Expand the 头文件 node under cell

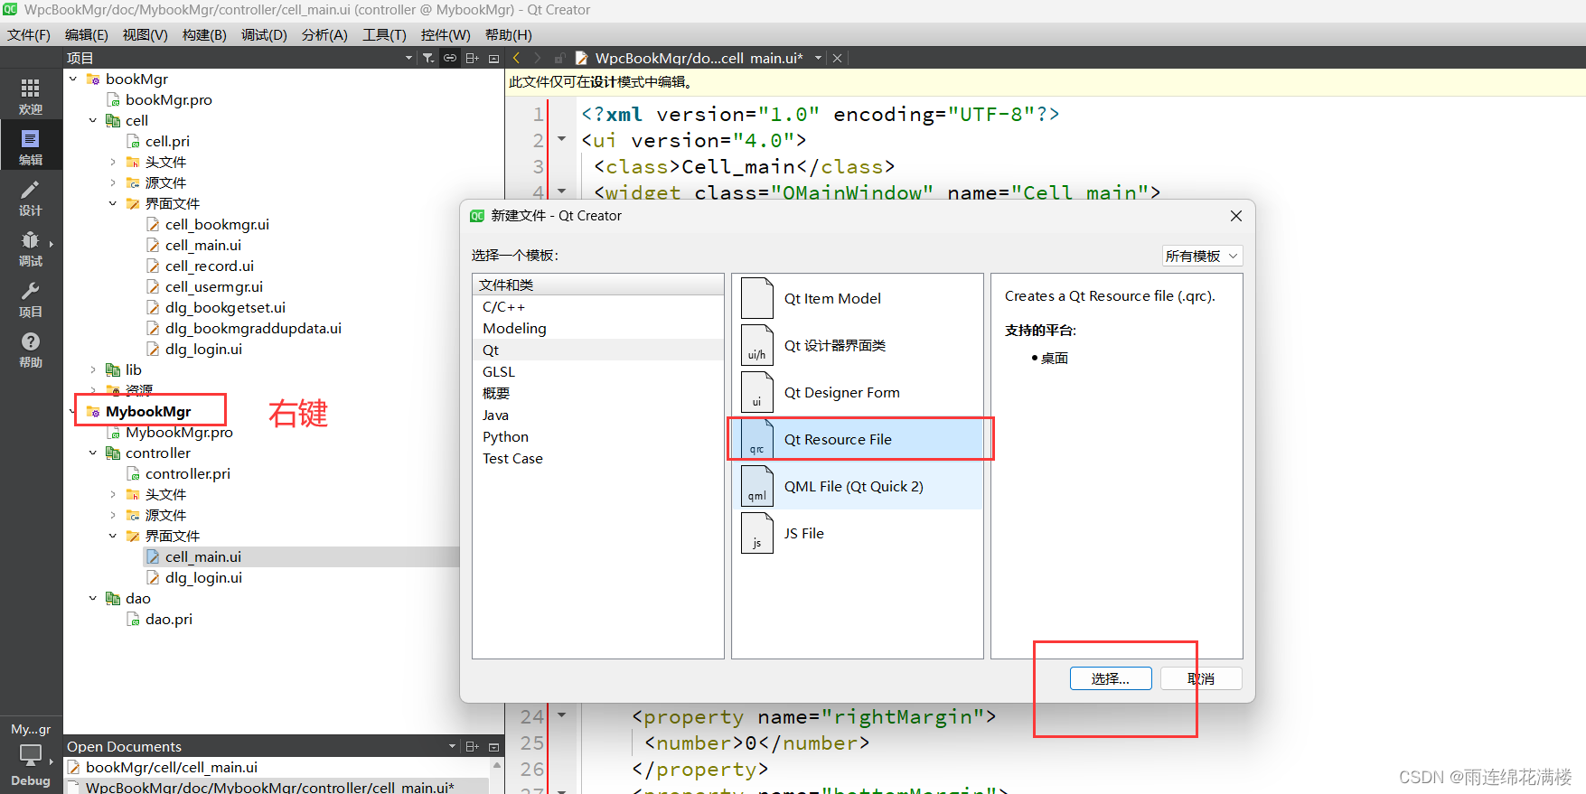click(113, 162)
